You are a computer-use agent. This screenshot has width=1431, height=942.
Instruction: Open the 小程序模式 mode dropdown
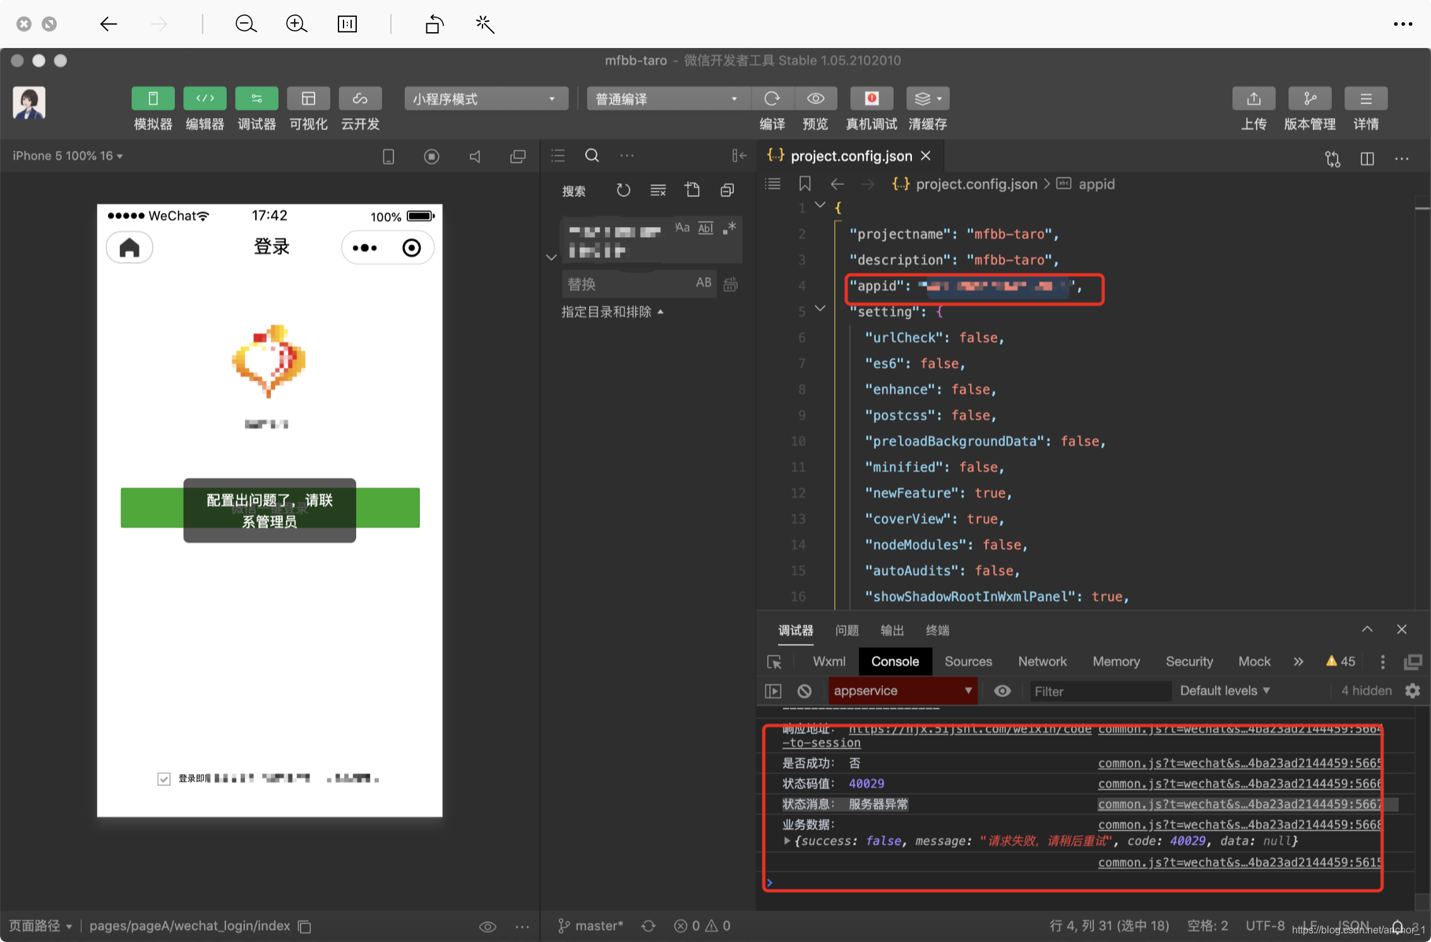pyautogui.click(x=485, y=98)
